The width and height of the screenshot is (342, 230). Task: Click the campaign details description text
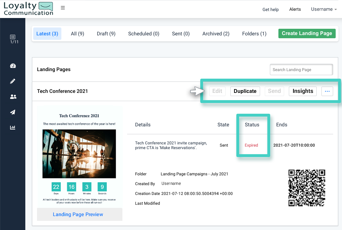171,145
